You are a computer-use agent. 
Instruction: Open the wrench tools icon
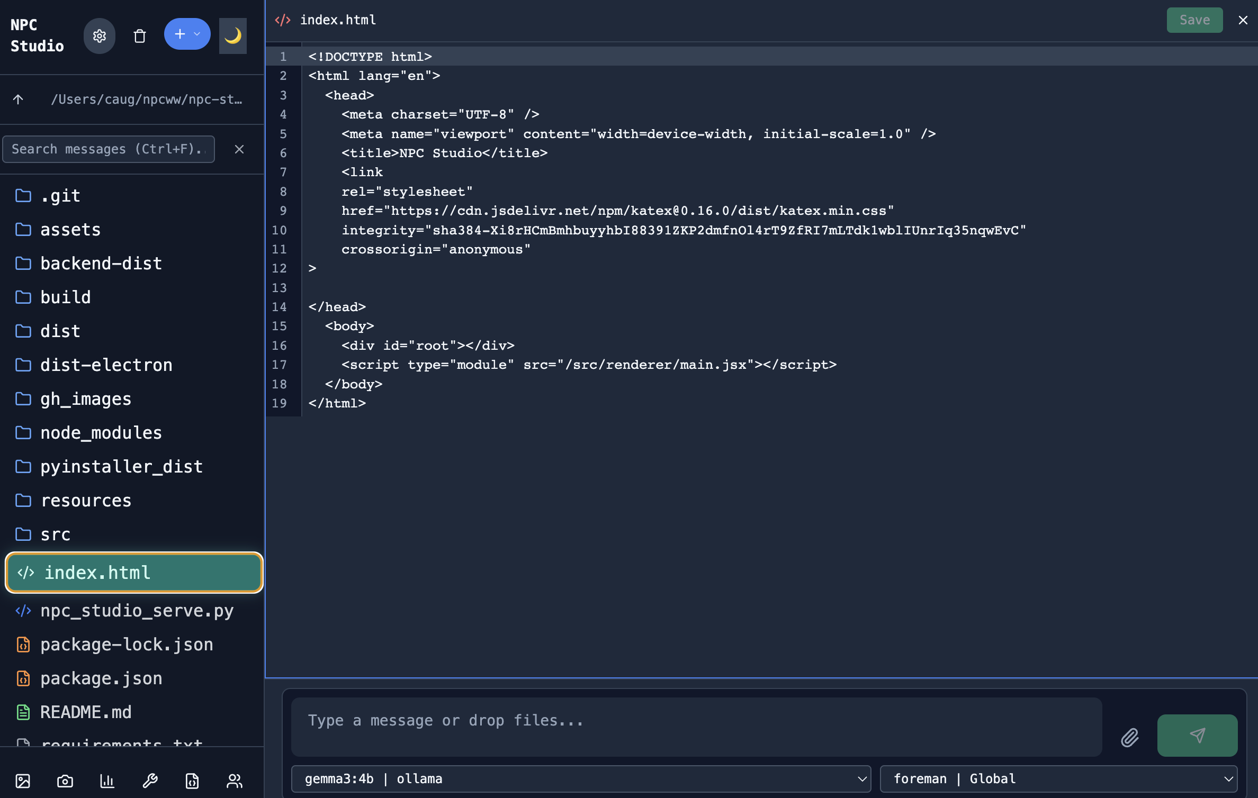tap(150, 781)
